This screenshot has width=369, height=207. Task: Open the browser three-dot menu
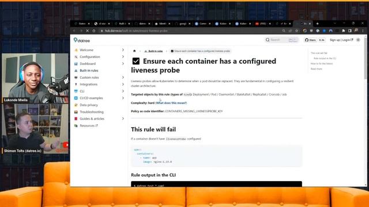pyautogui.click(x=363, y=30)
